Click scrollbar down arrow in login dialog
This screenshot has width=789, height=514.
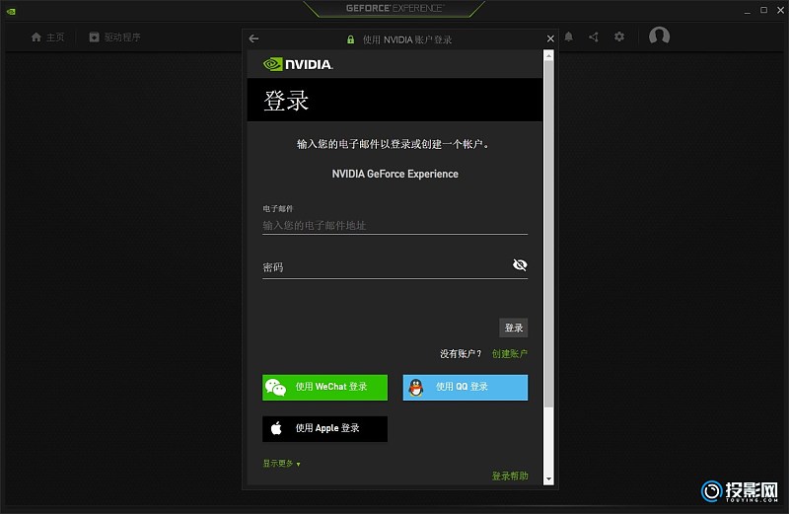[549, 478]
